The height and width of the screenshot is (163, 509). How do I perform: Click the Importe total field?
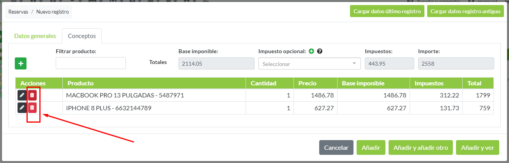[456, 64]
